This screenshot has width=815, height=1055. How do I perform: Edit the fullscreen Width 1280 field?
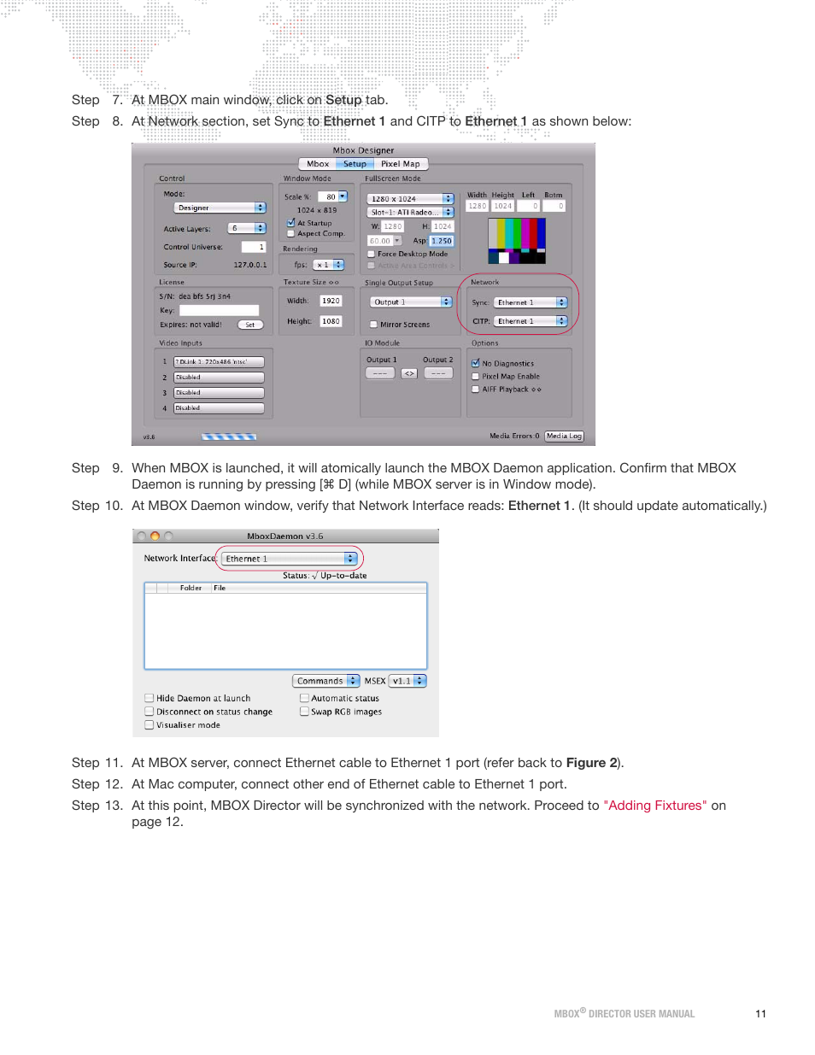pyautogui.click(x=477, y=206)
